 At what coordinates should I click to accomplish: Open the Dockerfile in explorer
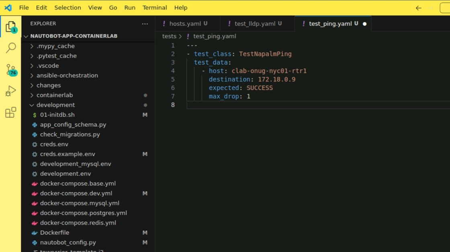point(55,233)
